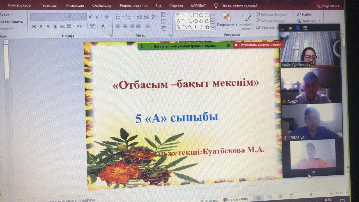Toggle italic К formatting

[41, 26]
